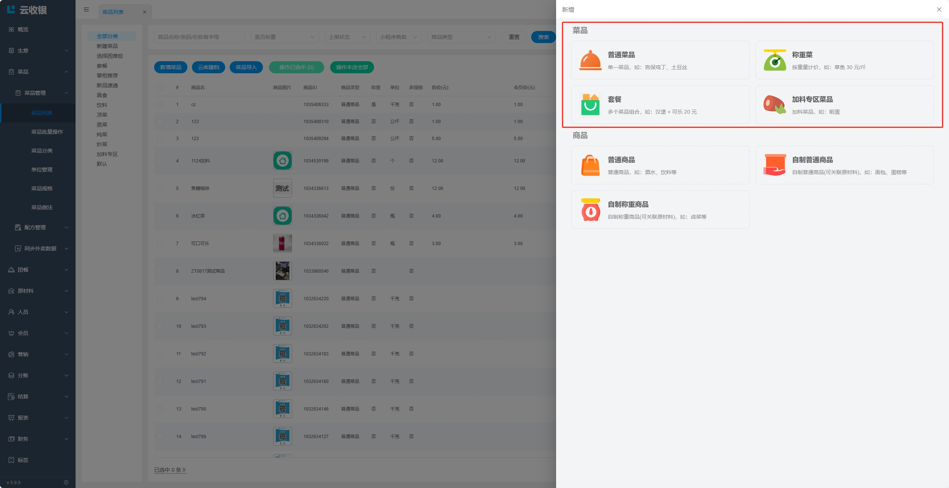Select the 自制普通商品 hand box icon
949x488 pixels.
(x=774, y=165)
